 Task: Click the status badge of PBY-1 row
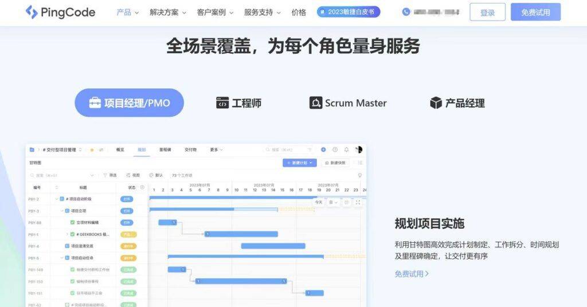[128, 234]
